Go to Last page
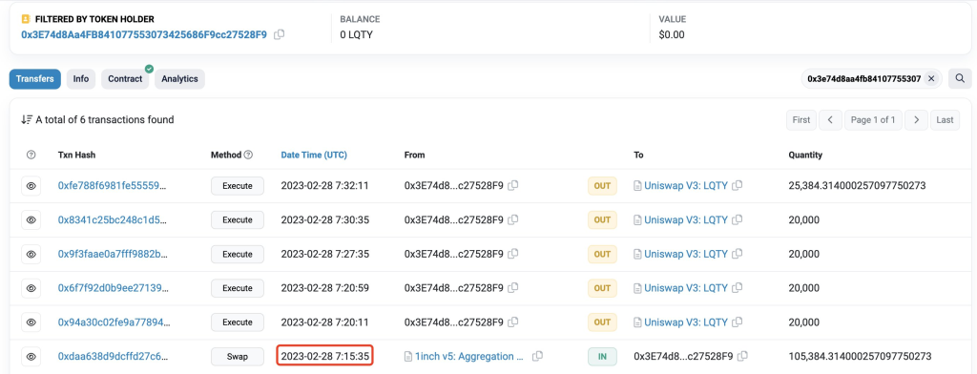Image resolution: width=977 pixels, height=374 pixels. coord(945,119)
